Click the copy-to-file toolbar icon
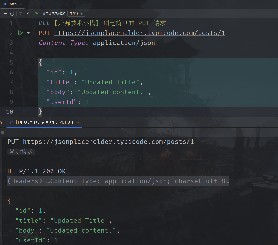 (x=21, y=14)
